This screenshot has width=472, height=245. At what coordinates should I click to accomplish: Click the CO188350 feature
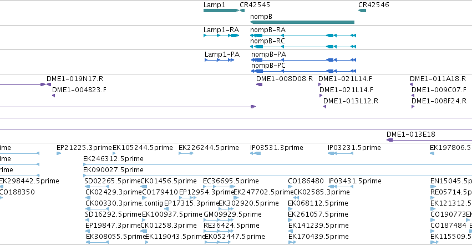click(x=1, y=198)
